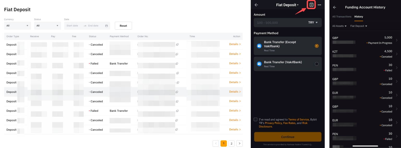Screen dimensions: 401x148
Task: Check the Terms of Service agreement box
Action: click(x=256, y=119)
